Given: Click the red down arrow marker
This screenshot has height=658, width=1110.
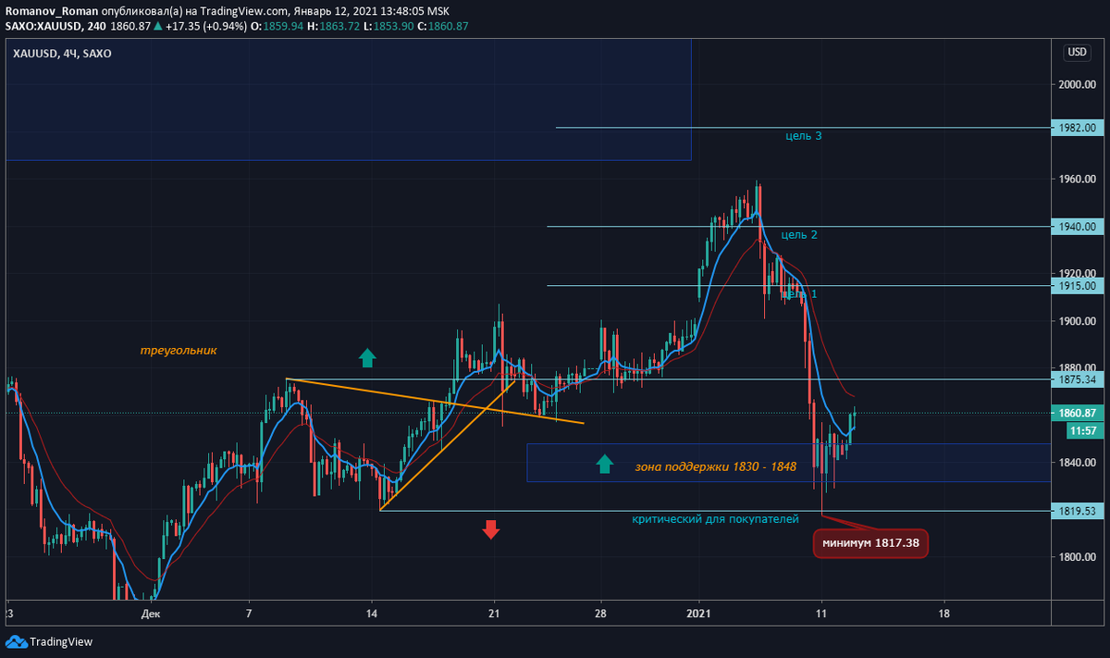Looking at the screenshot, I should [x=490, y=529].
